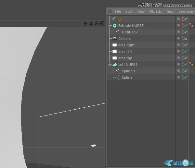Toggle Spline row visibility dots
Viewport: 195px width, 168px height.
click(x=183, y=77)
